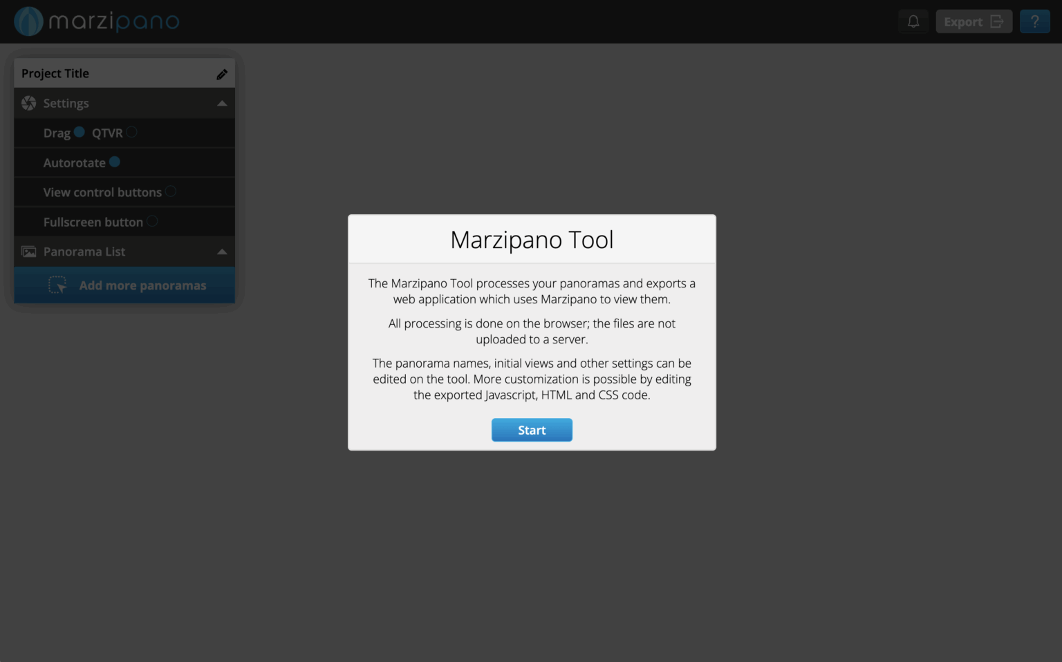1062x662 pixels.
Task: Edit the project title using the pencil icon
Action: (222, 73)
